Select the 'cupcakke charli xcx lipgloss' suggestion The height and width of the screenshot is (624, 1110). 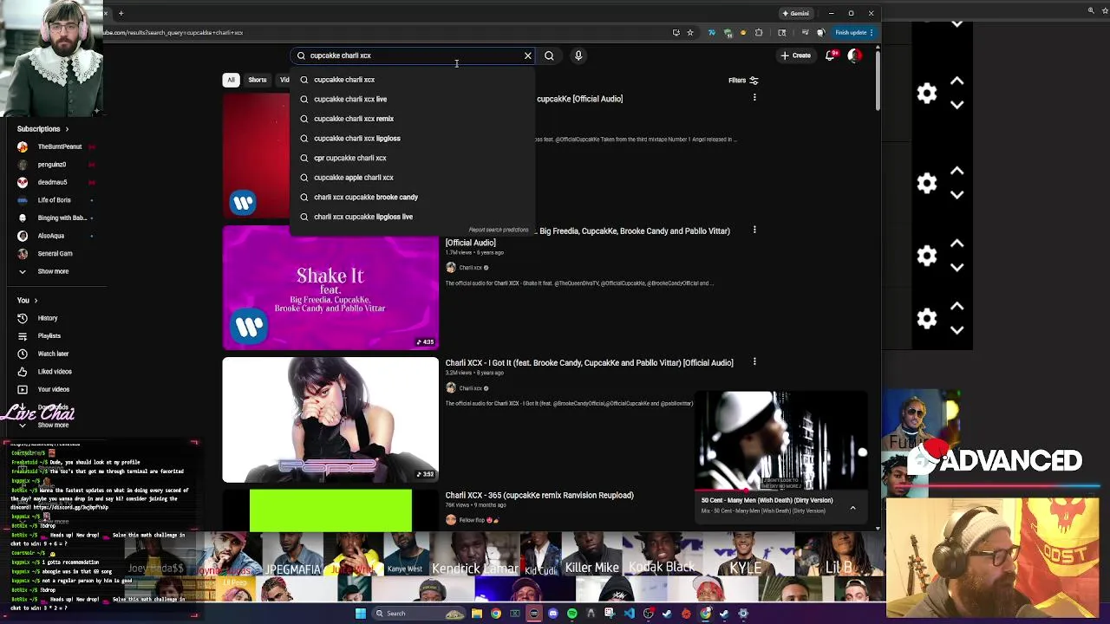(412, 139)
